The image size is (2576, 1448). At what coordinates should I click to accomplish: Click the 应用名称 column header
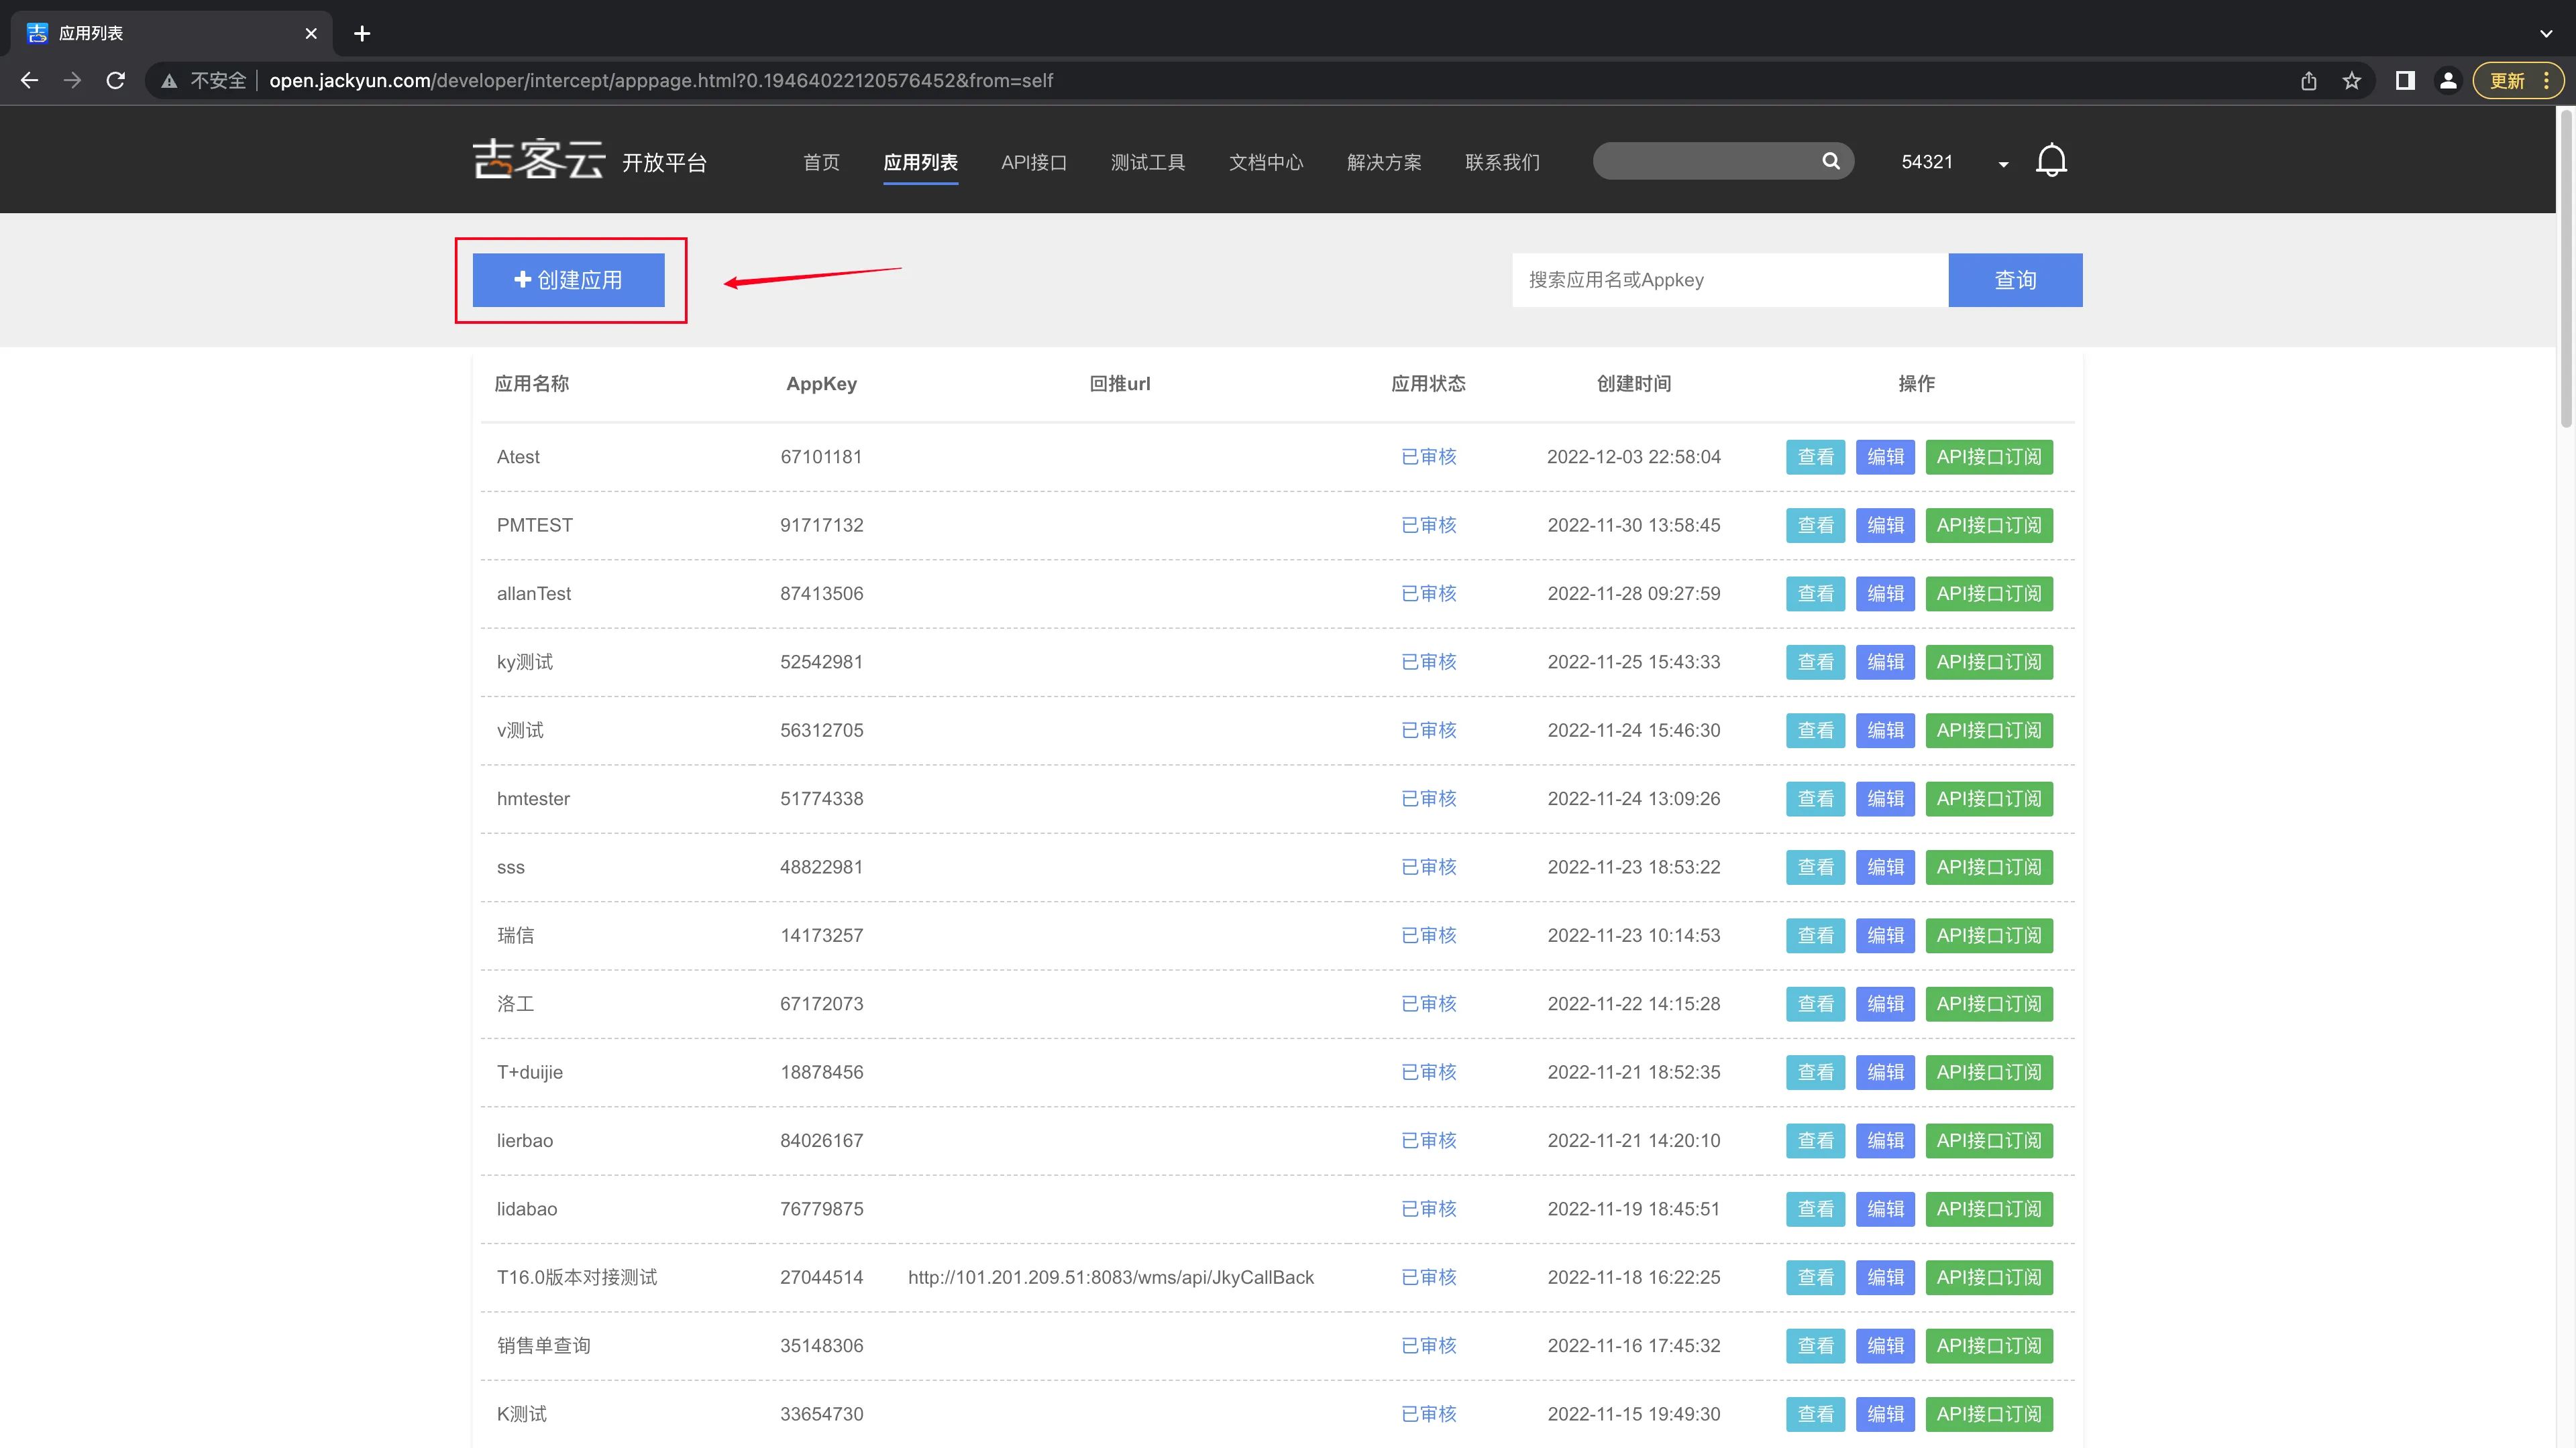[532, 383]
